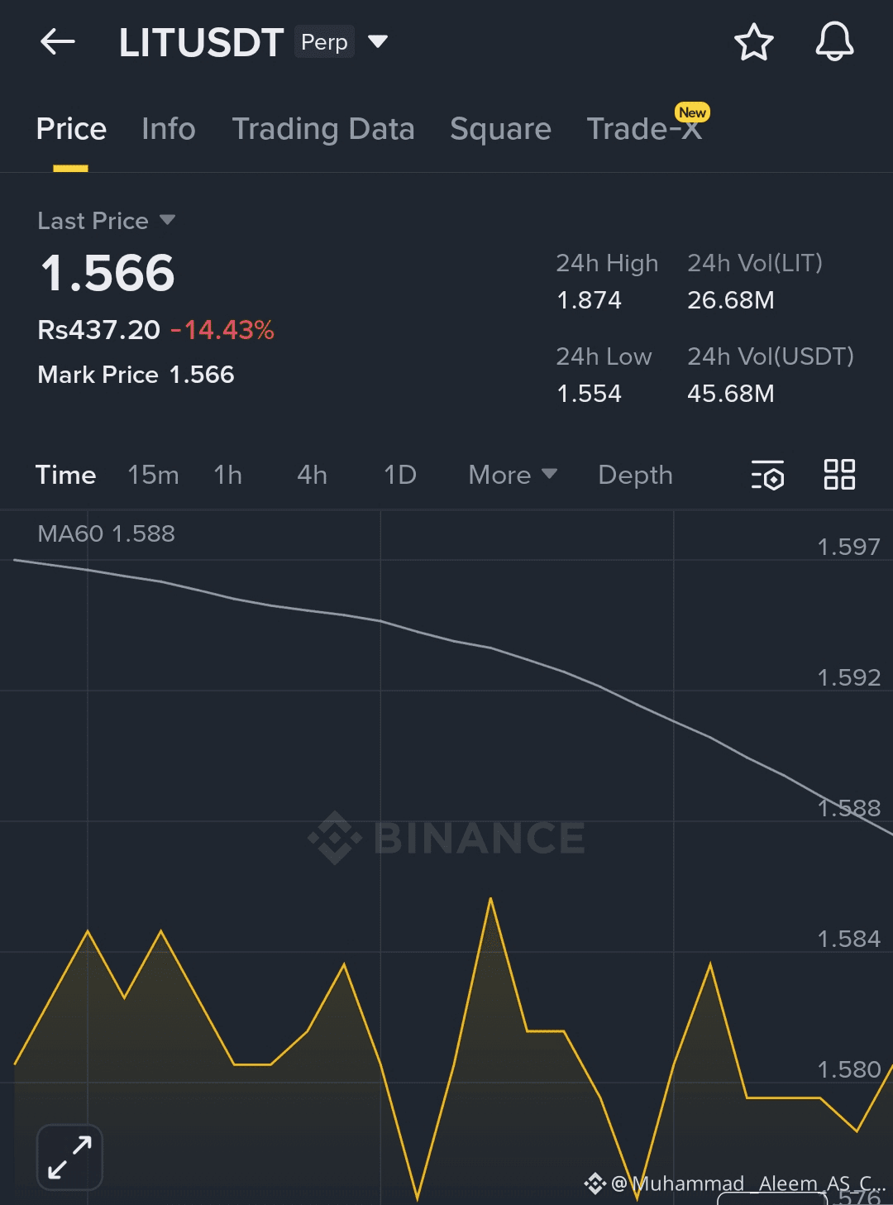Tap the MA60 1.588 indicator label
This screenshot has height=1205, width=893.
[106, 533]
